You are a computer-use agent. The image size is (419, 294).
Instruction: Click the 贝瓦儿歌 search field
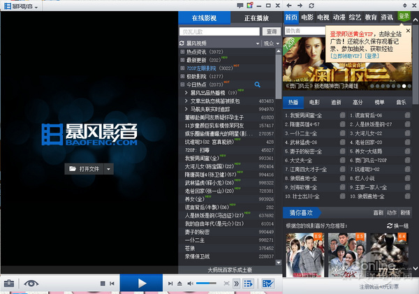219,31
